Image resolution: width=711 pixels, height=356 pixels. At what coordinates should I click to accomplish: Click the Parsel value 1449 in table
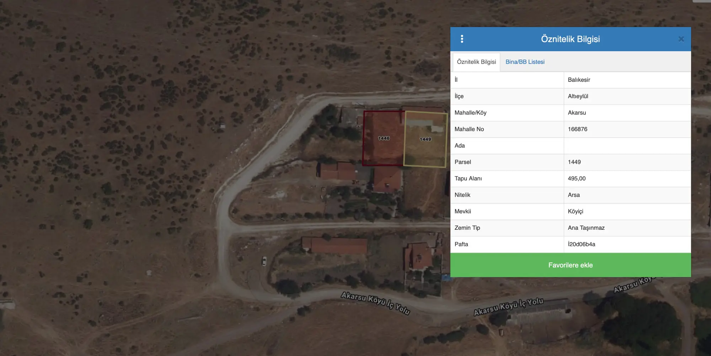574,162
